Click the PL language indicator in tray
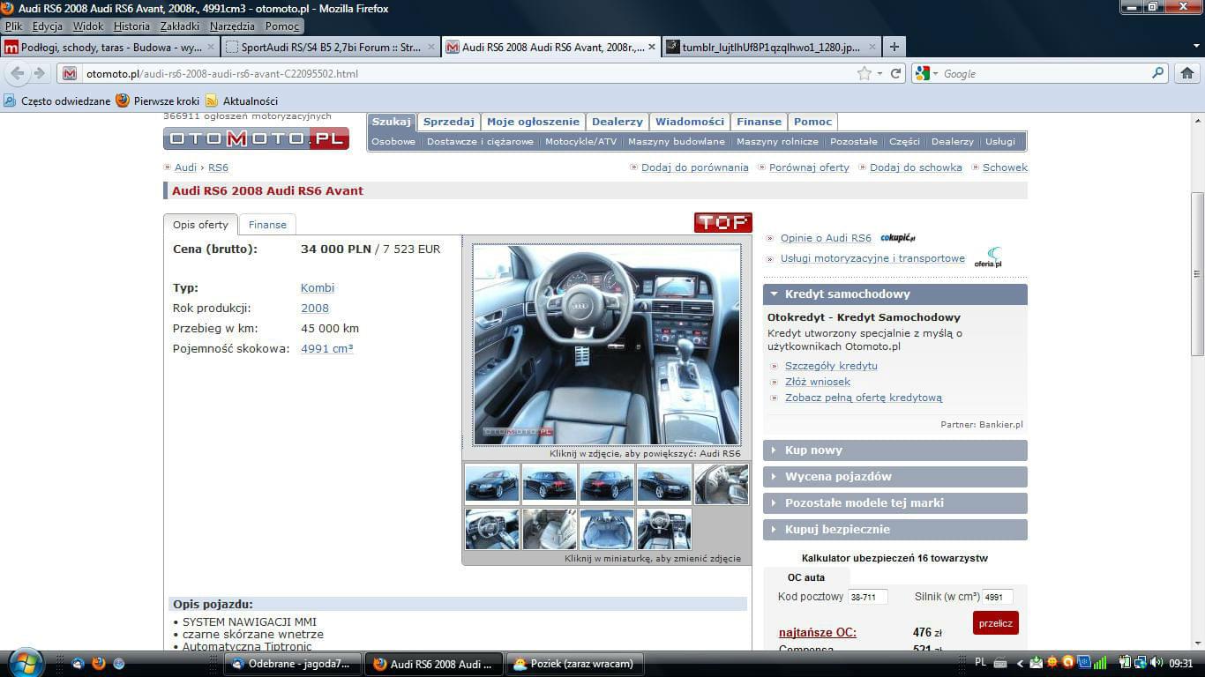Screen dimensions: 1205x677 pyautogui.click(x=981, y=663)
